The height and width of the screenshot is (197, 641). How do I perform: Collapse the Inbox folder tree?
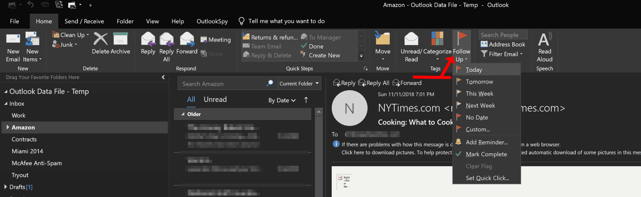(6, 103)
